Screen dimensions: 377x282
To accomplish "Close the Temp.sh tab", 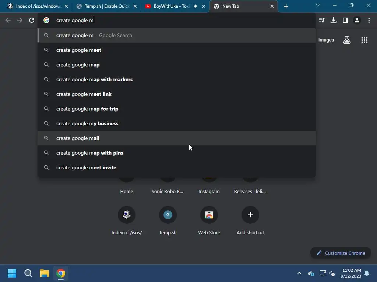I will [x=135, y=6].
